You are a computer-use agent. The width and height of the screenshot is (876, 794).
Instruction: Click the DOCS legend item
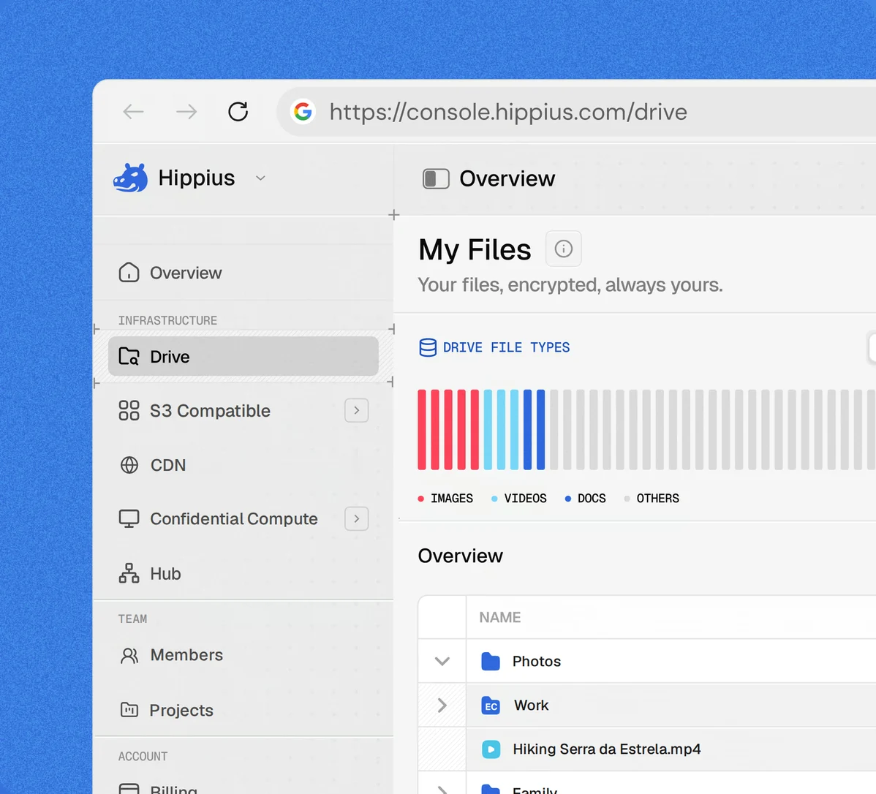click(586, 499)
